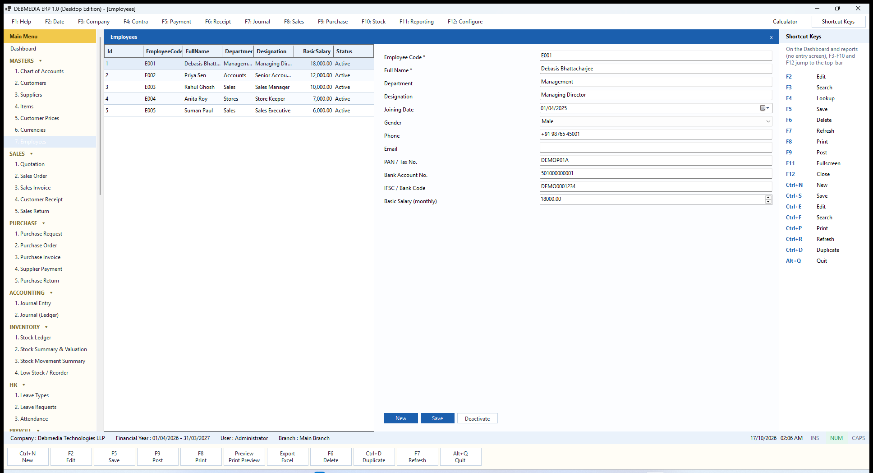Screen dimensions: 873x473
Task: Click the F9 Post bottom toolbar button
Action: (x=157, y=457)
